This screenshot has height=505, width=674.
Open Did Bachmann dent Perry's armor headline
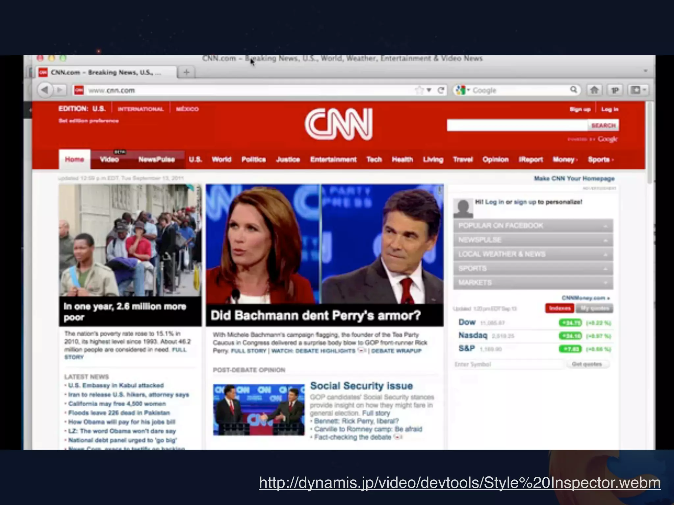(x=316, y=316)
